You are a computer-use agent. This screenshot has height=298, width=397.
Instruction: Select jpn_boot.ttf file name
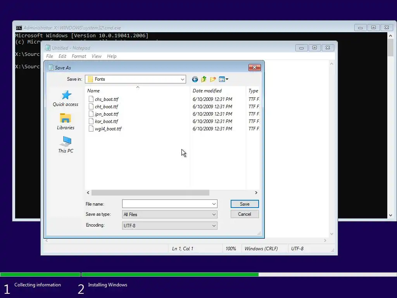click(x=107, y=114)
